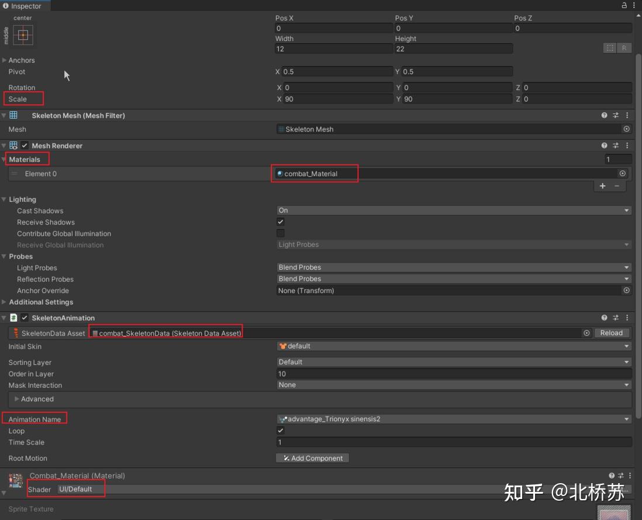Click the Order in Layer input field
The height and width of the screenshot is (520, 642).
(x=453, y=373)
